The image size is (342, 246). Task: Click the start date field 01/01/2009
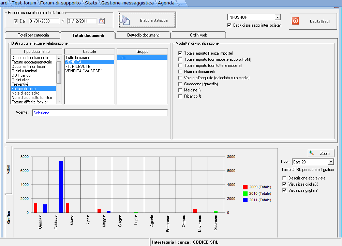point(44,21)
